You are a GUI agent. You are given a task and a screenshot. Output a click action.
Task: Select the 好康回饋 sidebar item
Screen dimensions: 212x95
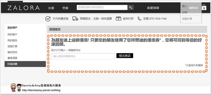pos(25,64)
